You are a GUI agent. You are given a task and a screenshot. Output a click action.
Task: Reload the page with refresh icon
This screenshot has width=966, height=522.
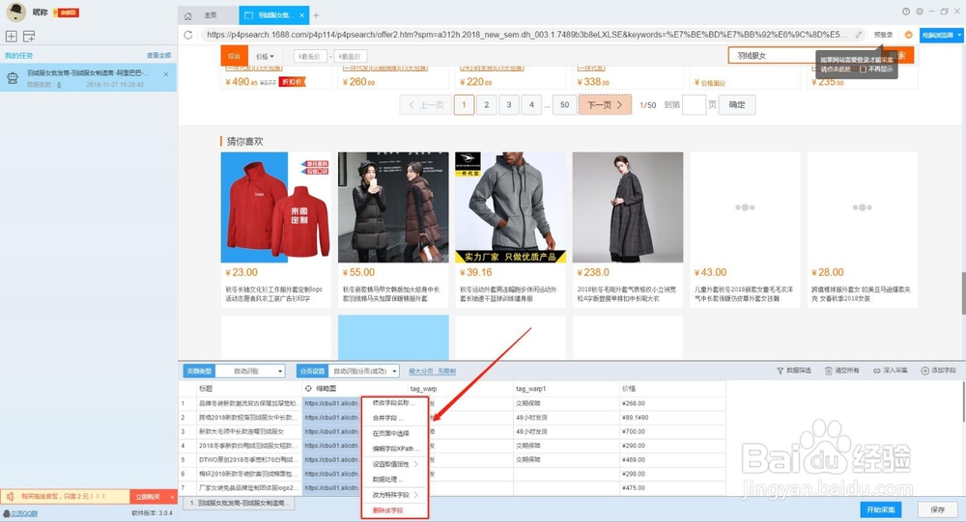(188, 35)
